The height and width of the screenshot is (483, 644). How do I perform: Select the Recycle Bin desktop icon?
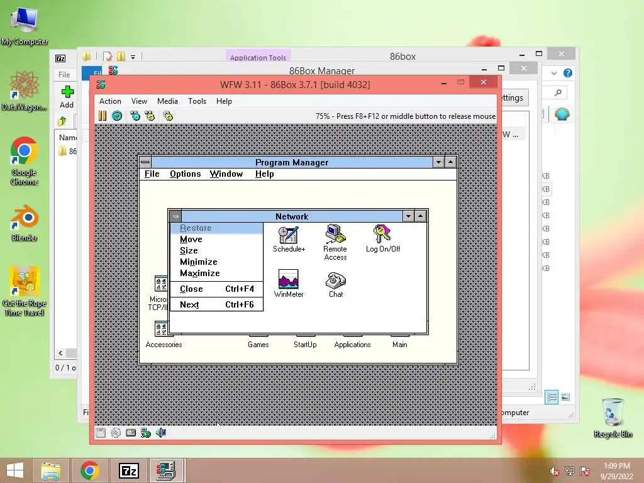613,418
